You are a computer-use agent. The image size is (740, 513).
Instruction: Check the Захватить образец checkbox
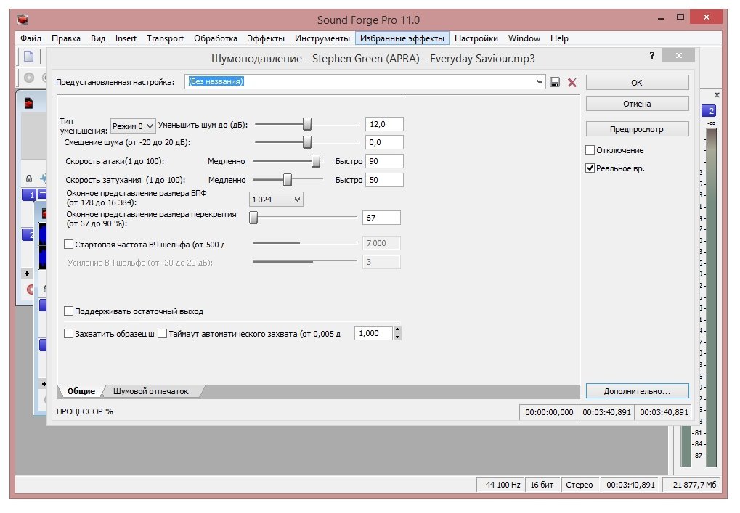tap(68, 333)
